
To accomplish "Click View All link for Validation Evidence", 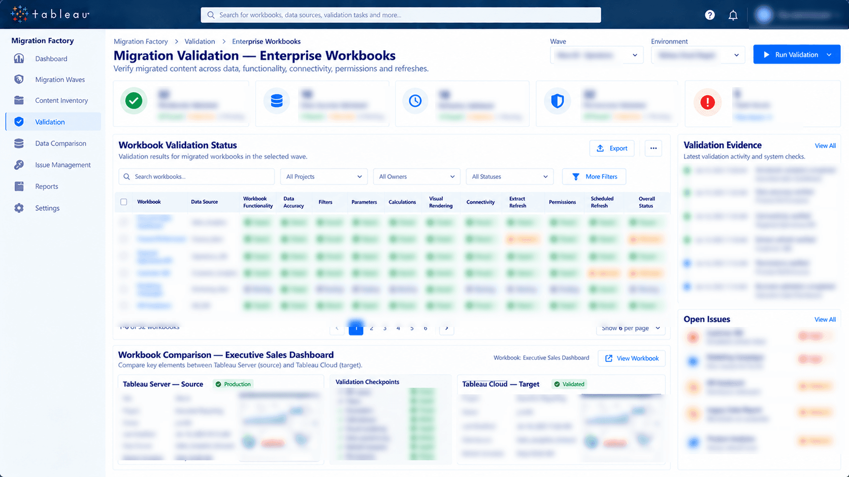I will [x=825, y=146].
